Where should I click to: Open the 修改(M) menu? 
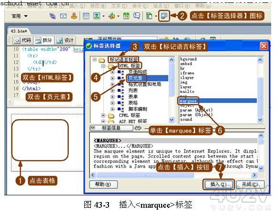pyautogui.click(x=98, y=6)
